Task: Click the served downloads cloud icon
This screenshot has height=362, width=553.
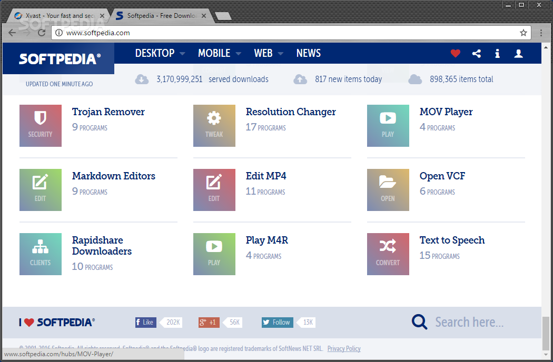Action: (x=142, y=79)
